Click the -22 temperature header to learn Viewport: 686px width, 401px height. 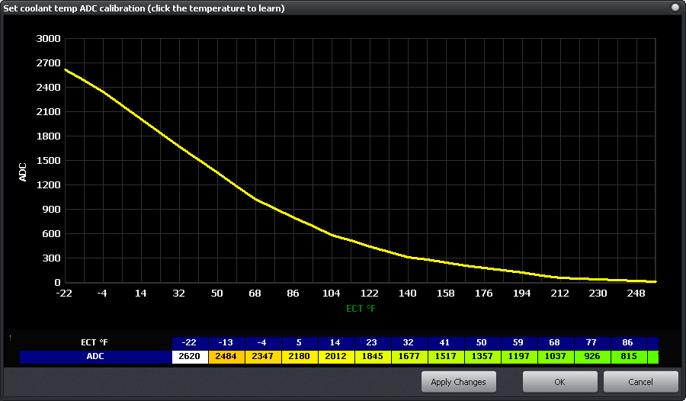click(190, 343)
